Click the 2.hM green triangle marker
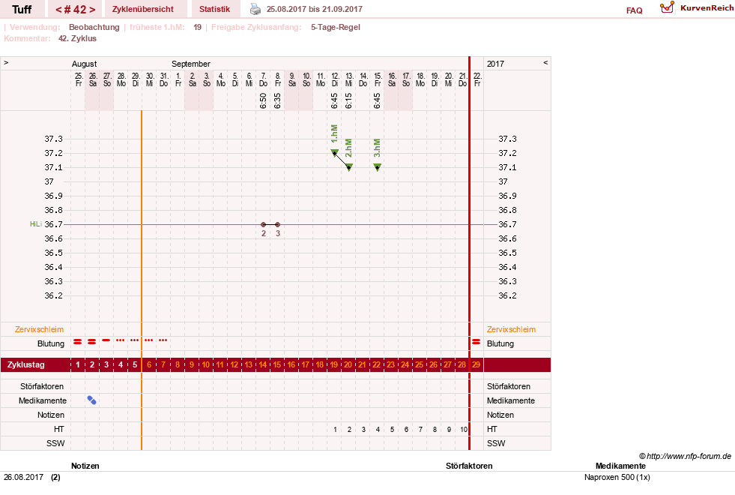The width and height of the screenshot is (735, 495). (348, 167)
